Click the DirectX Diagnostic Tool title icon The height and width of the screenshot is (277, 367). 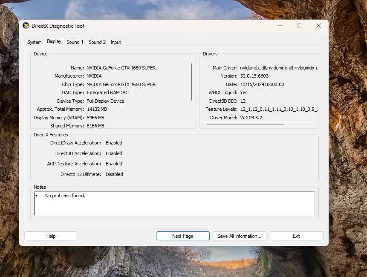coord(26,26)
